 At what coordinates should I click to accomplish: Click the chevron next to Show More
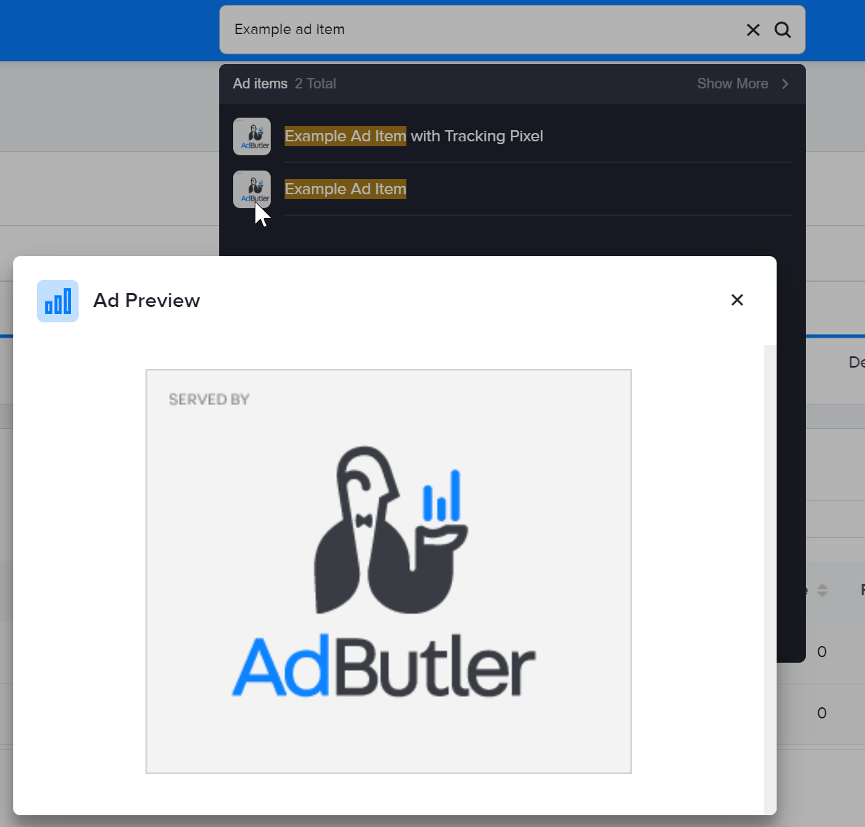pyautogui.click(x=785, y=84)
